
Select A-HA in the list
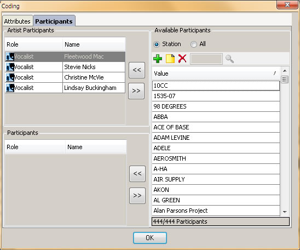tap(216, 169)
